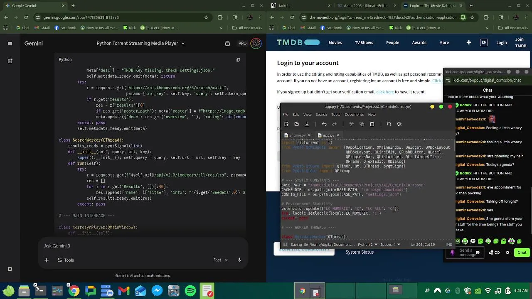This screenshot has height=299, width=532.
Task: Paste clipboard in editor toolbar
Action: (x=372, y=124)
